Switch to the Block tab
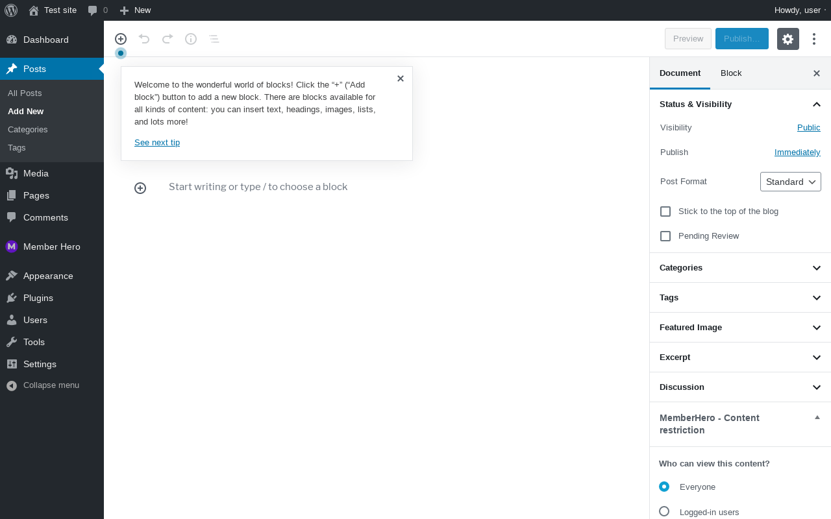Screen dimensions: 831x519 [731, 73]
